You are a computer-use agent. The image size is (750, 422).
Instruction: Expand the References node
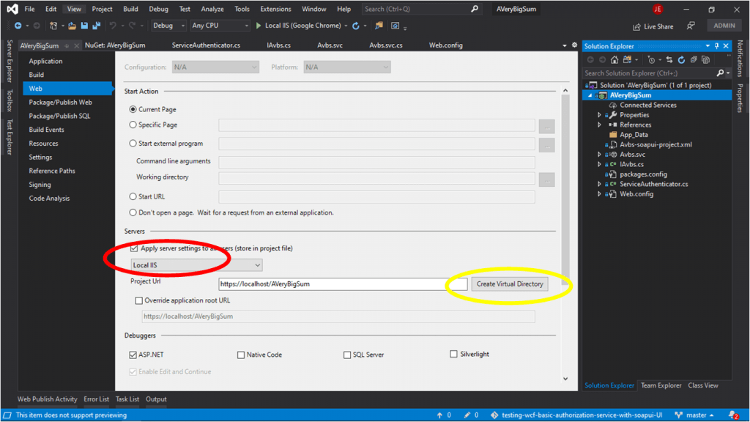(x=599, y=125)
